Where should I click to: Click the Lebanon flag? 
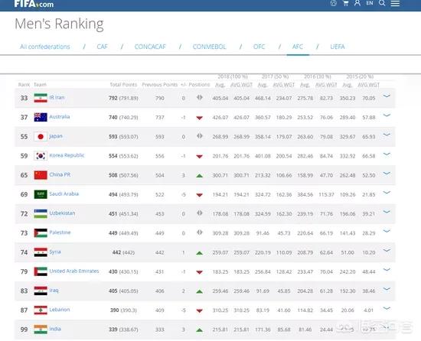click(41, 310)
